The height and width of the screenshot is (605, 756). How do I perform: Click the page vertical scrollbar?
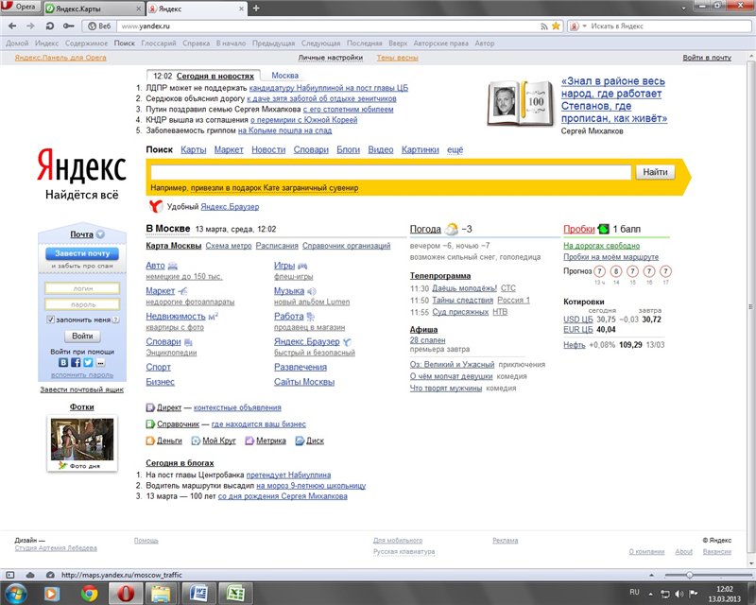(750, 307)
